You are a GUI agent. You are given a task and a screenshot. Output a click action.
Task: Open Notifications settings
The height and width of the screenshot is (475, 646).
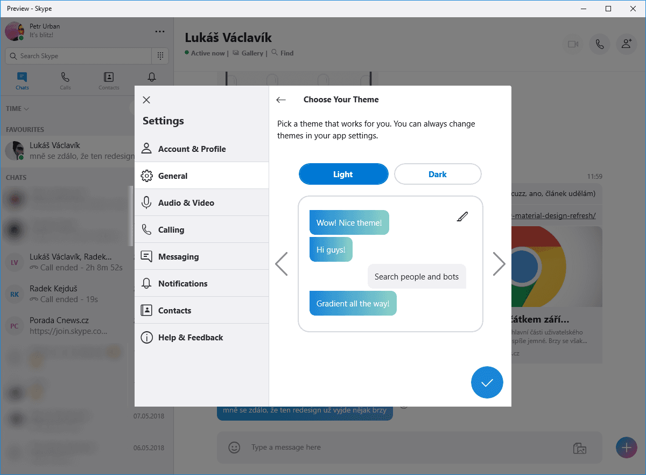(x=201, y=283)
